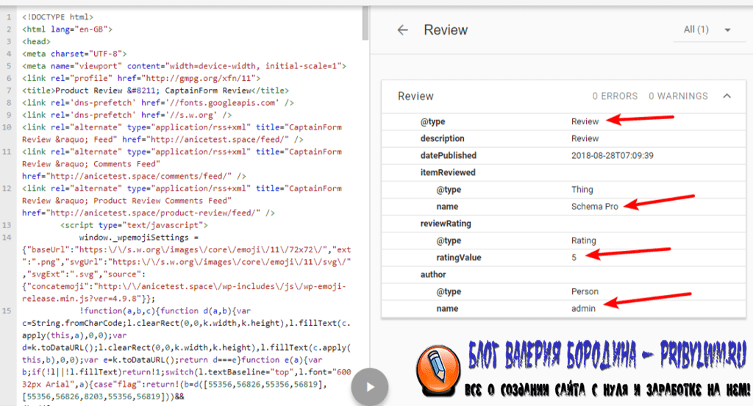Click the meta viewport code line
This screenshot has height=406, width=753.
[184, 65]
